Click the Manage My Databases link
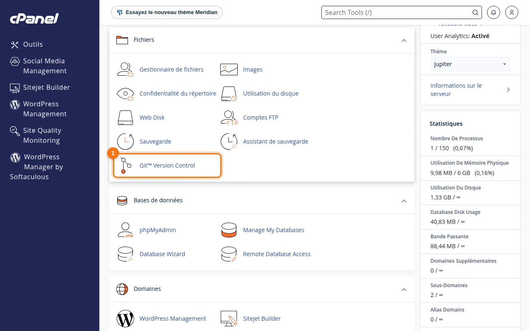The height and width of the screenshot is (331, 530). click(274, 230)
